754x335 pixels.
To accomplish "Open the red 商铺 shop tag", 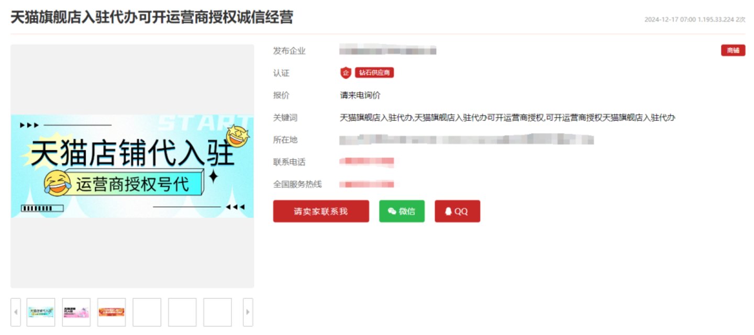I will pyautogui.click(x=733, y=51).
